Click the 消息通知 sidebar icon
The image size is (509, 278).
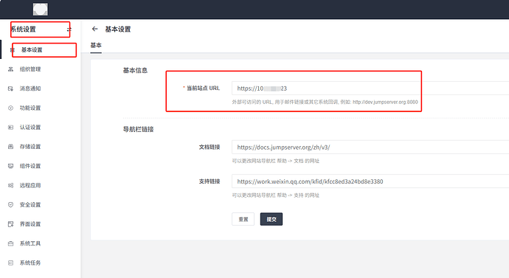click(11, 88)
